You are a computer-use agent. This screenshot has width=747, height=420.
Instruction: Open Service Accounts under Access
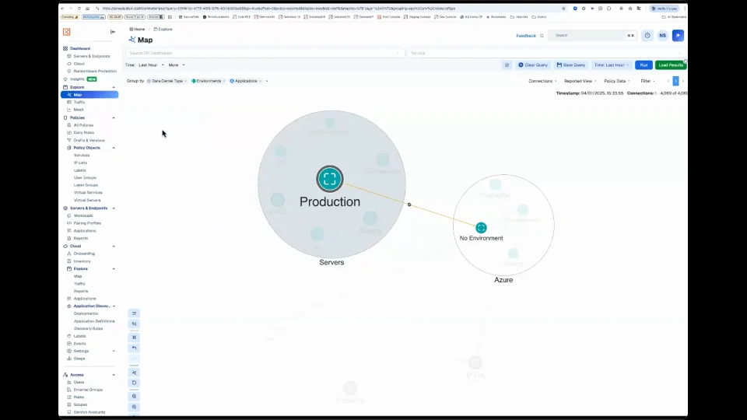pyautogui.click(x=89, y=412)
